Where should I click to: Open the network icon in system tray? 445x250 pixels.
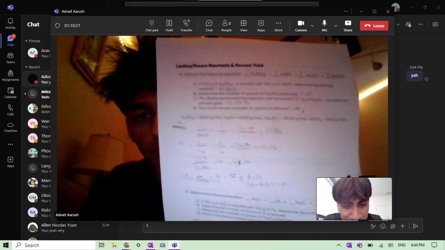click(381, 245)
